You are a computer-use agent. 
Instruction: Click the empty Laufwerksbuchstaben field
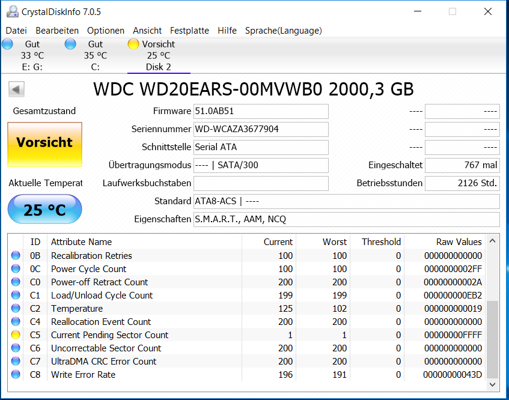(261, 183)
